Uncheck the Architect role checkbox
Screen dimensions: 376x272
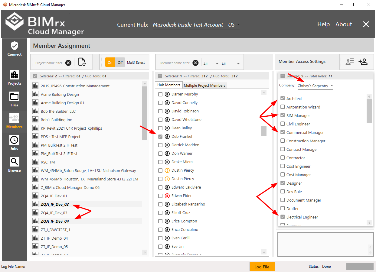(x=283, y=99)
